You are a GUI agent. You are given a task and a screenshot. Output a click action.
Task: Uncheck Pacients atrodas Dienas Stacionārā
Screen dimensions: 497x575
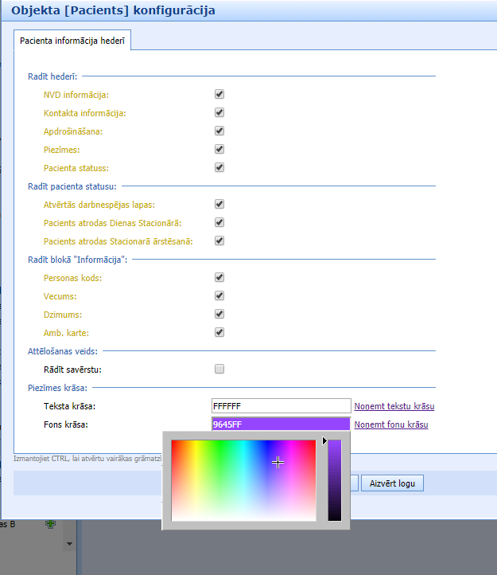click(219, 222)
